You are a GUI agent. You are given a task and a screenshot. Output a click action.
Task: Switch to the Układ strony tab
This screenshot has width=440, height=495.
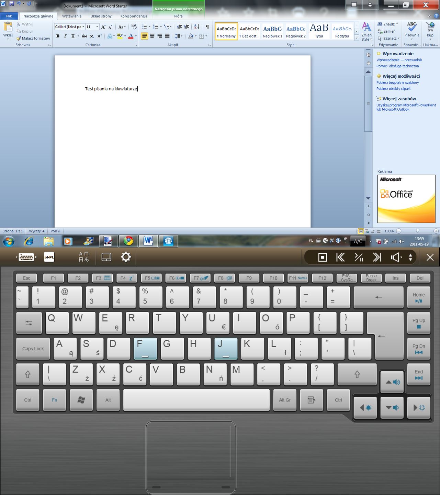point(101,16)
